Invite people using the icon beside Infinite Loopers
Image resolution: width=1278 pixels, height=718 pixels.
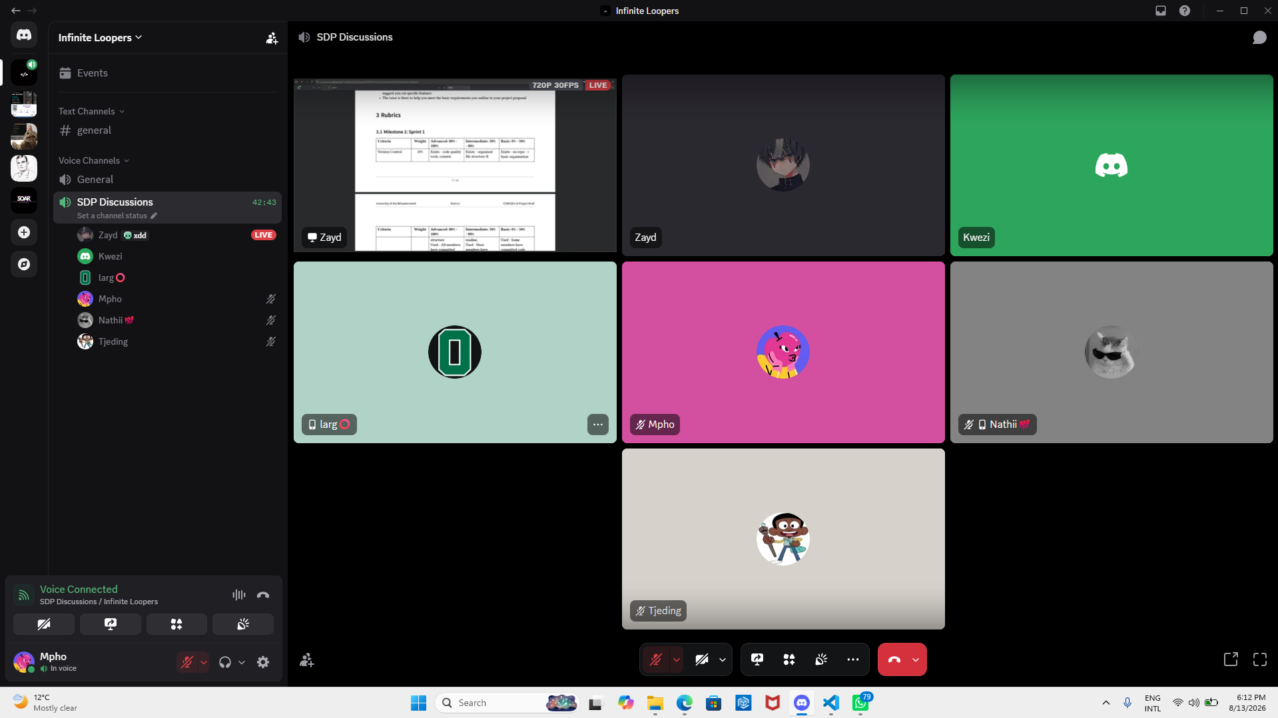point(272,38)
